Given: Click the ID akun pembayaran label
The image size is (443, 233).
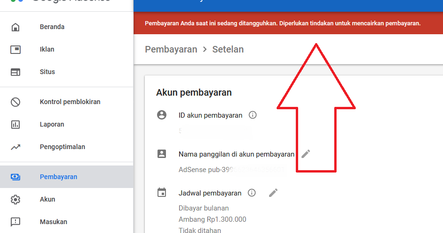Looking at the screenshot, I should pyautogui.click(x=210, y=115).
